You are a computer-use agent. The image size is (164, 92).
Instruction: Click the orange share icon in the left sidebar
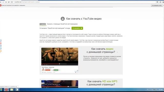click(x=1, y=51)
